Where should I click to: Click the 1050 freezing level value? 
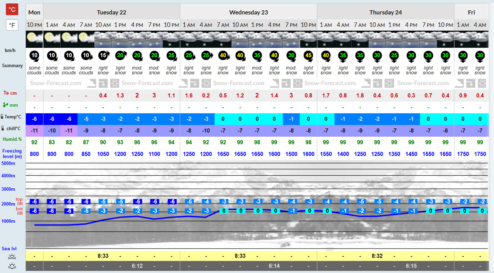tap(103, 154)
